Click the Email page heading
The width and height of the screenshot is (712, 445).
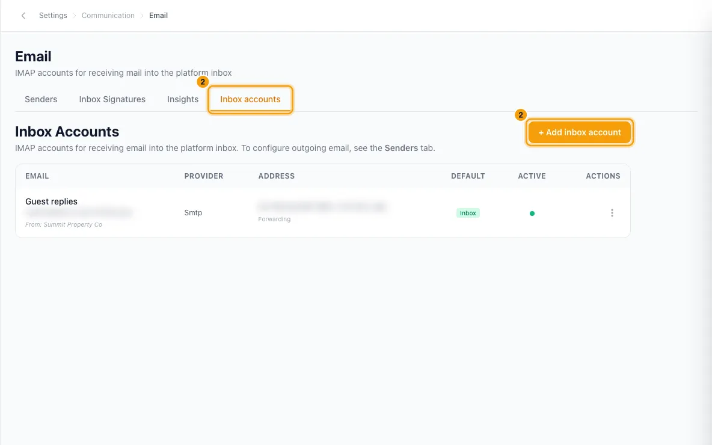point(33,57)
